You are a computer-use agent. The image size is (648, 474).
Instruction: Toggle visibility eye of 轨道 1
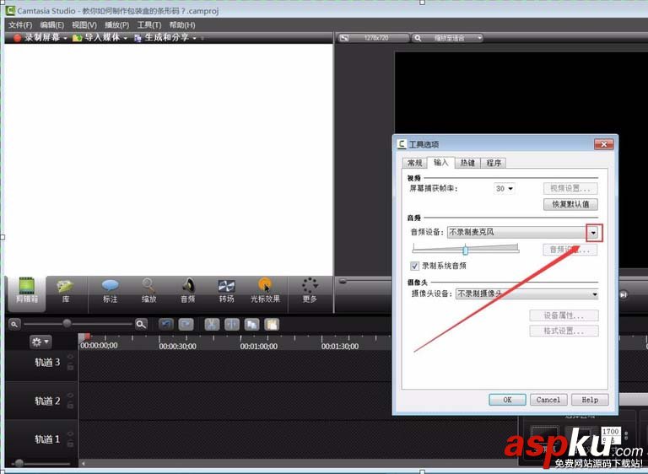pos(70,434)
